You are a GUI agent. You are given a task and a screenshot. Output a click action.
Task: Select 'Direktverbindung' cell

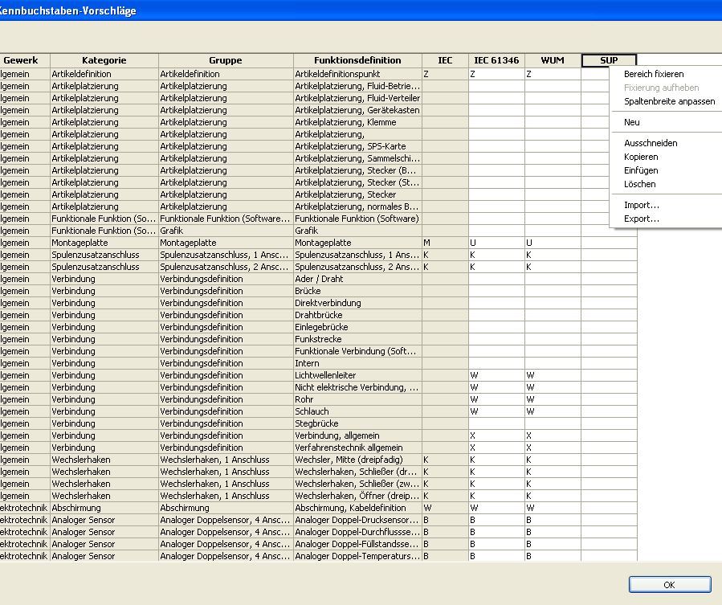357,303
